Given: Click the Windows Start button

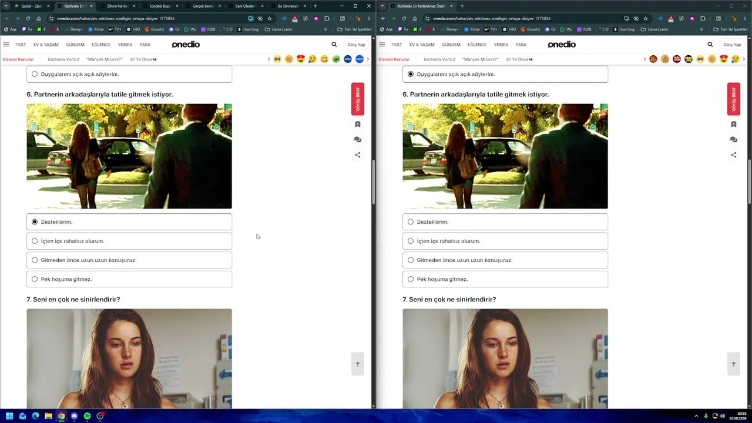Looking at the screenshot, I should (x=9, y=416).
